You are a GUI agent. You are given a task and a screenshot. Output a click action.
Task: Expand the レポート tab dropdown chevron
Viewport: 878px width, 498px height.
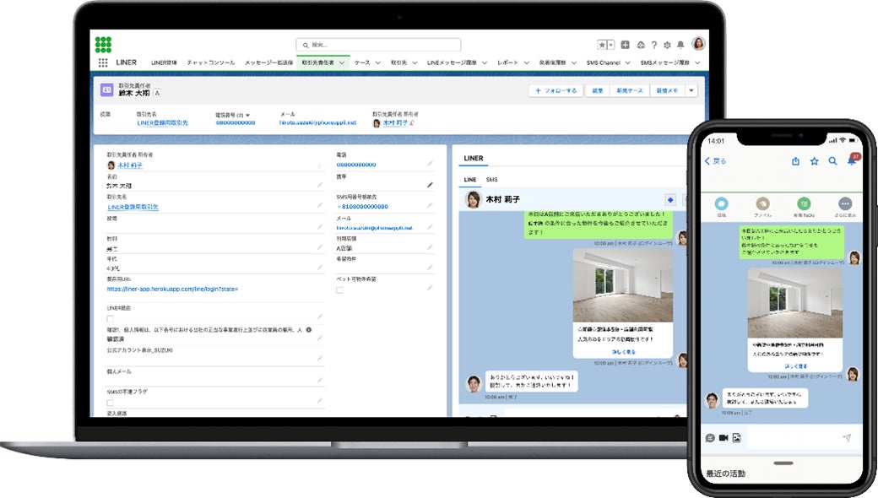coord(526,62)
